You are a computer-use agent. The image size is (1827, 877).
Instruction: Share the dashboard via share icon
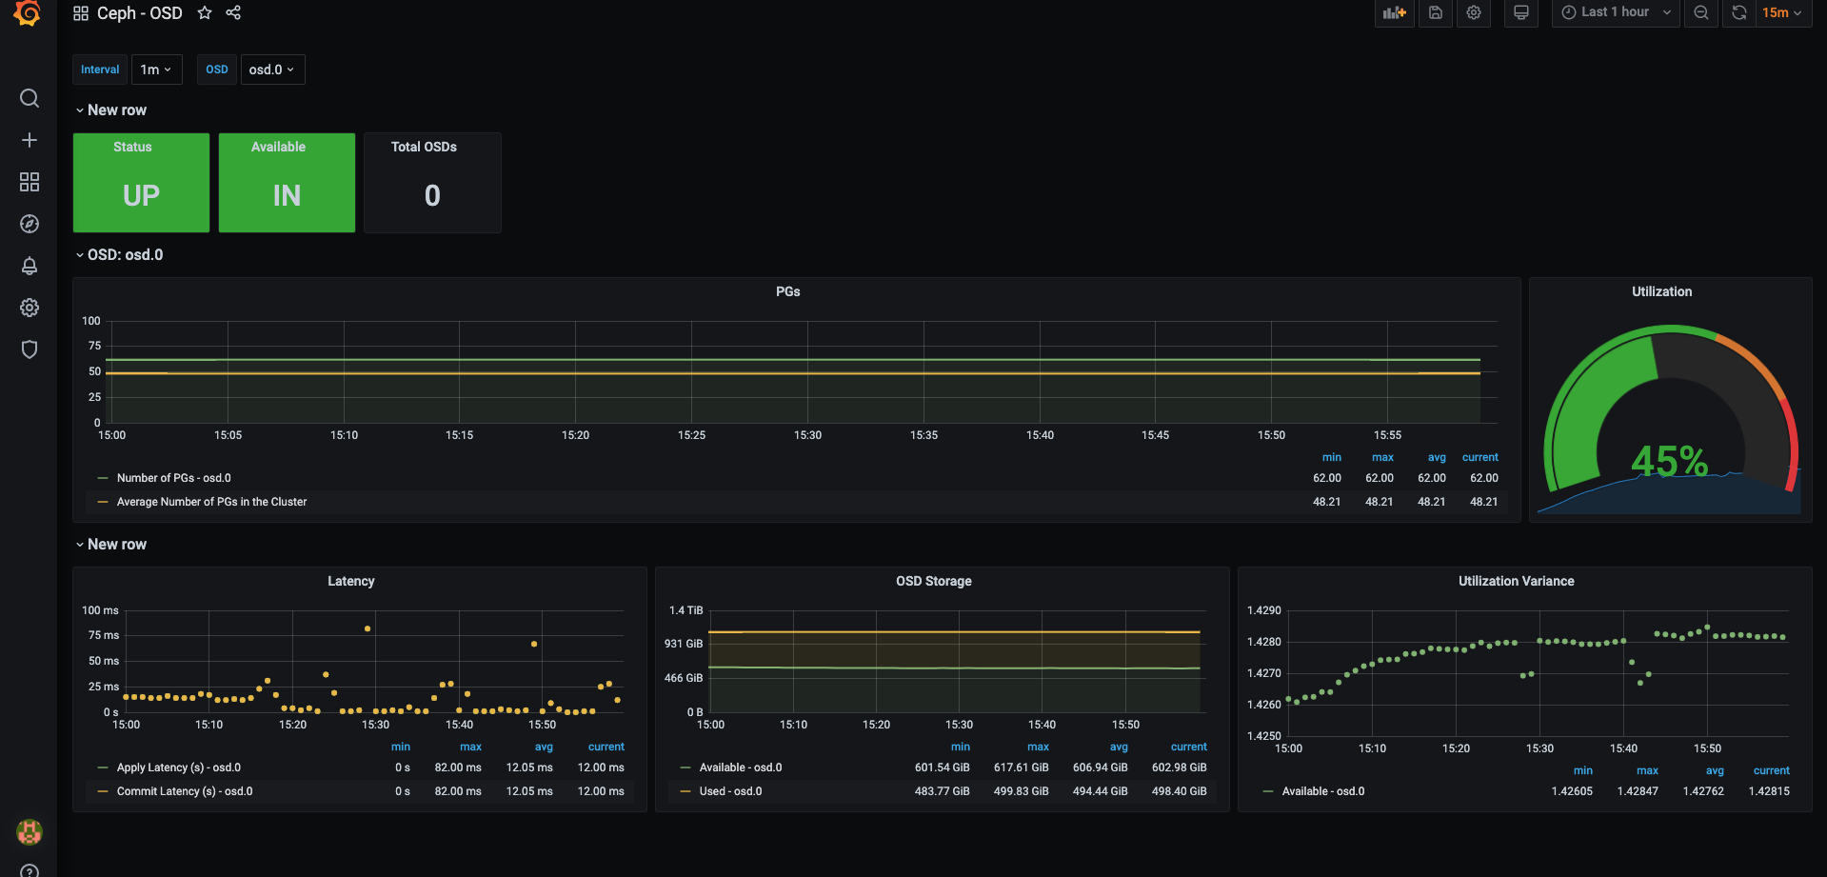(233, 12)
